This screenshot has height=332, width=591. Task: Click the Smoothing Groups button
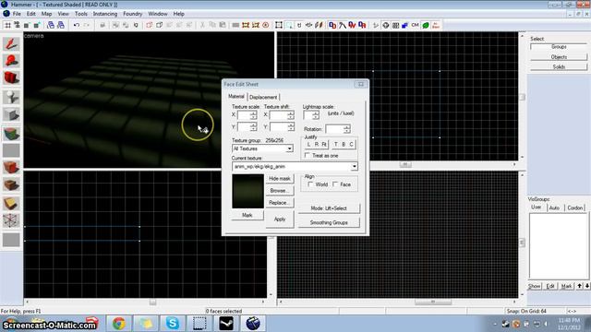pyautogui.click(x=329, y=222)
